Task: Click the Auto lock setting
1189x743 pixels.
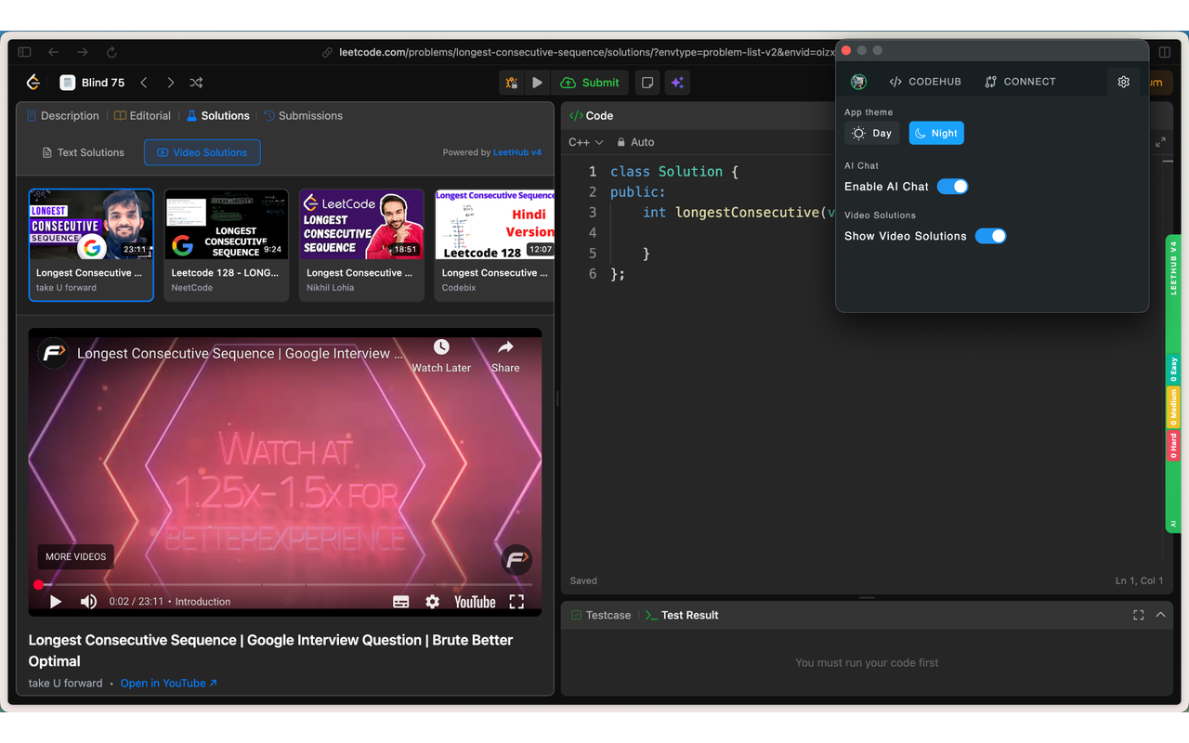Action: click(x=636, y=142)
